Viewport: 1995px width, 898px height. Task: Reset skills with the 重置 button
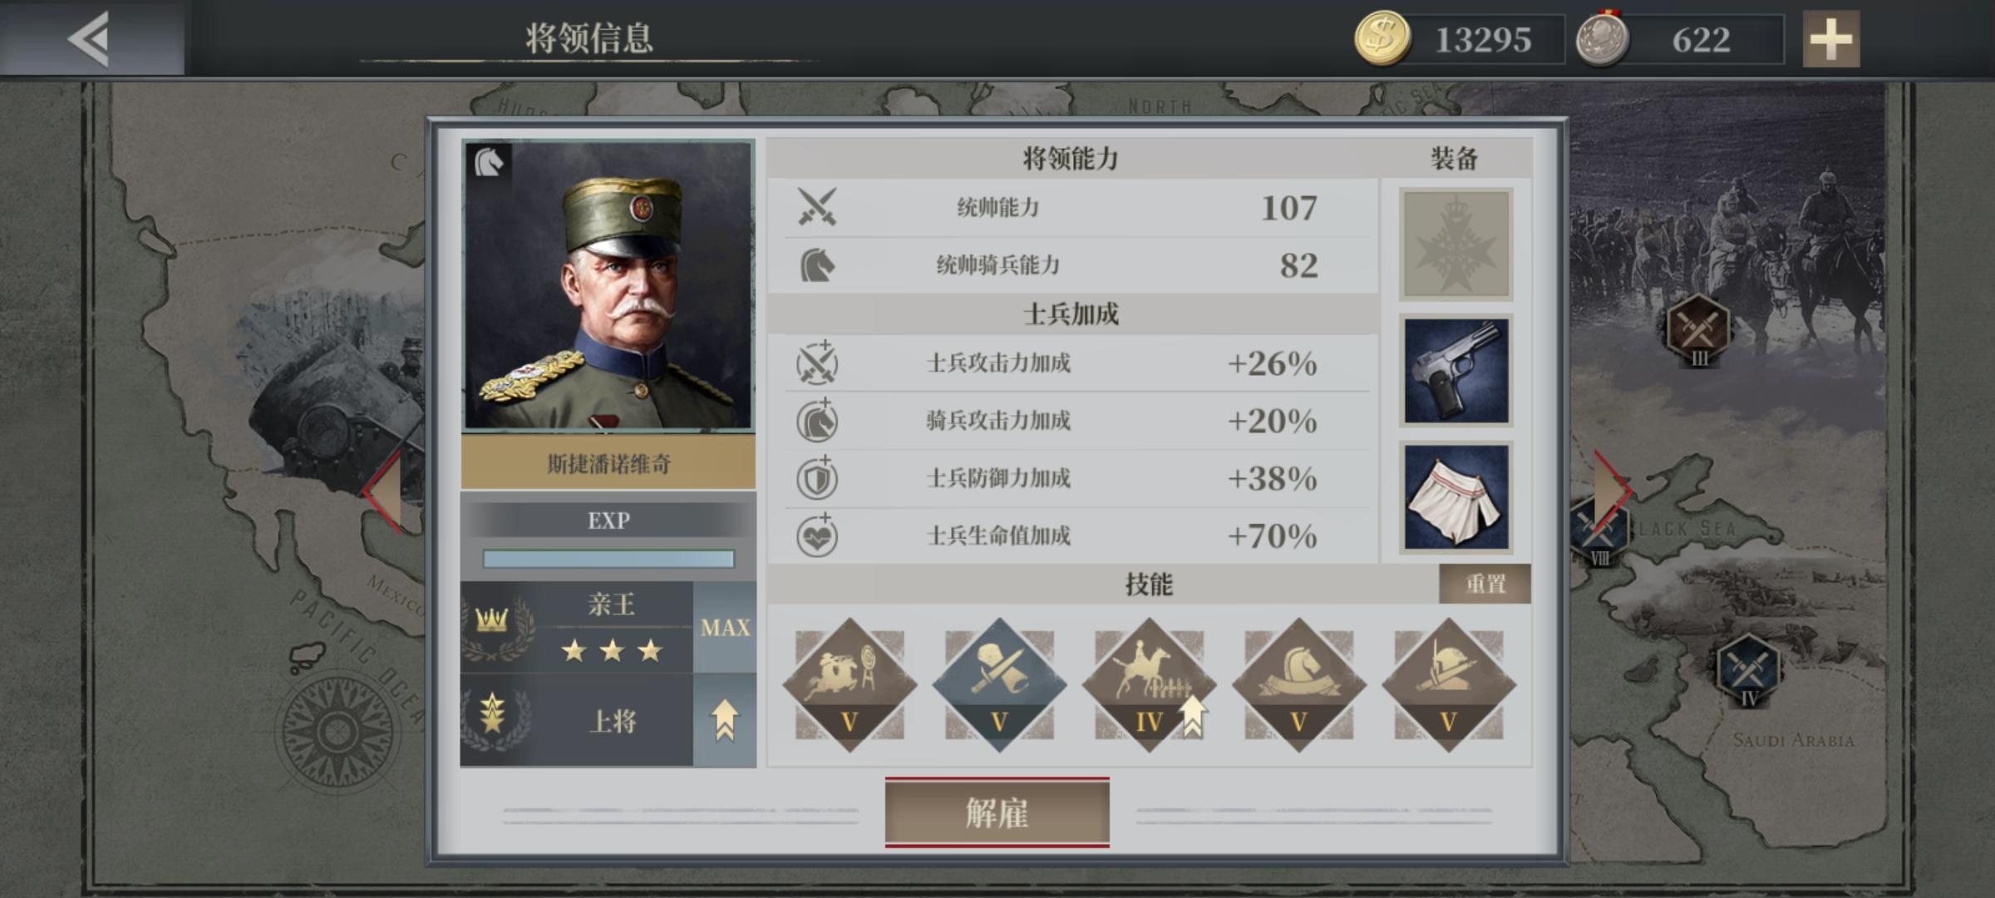[1485, 584]
